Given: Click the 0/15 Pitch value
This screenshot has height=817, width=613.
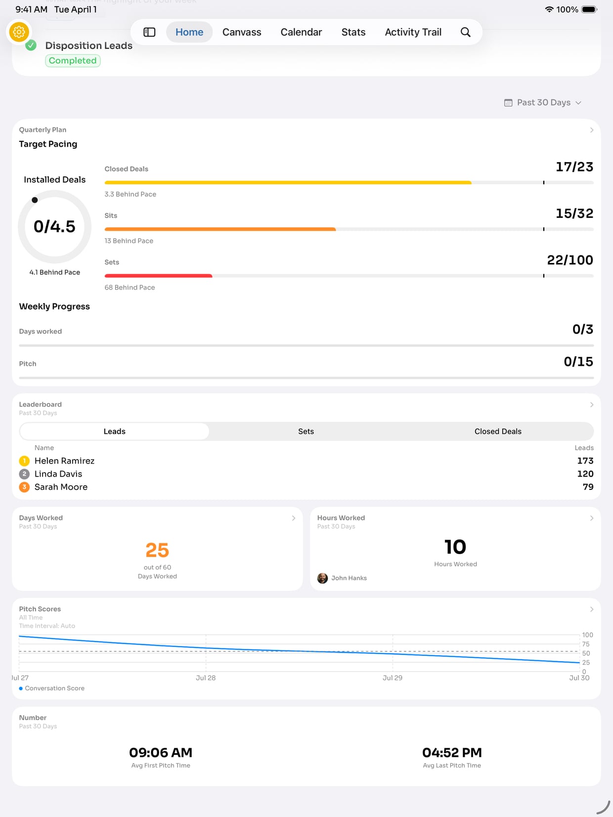Looking at the screenshot, I should coord(578,362).
